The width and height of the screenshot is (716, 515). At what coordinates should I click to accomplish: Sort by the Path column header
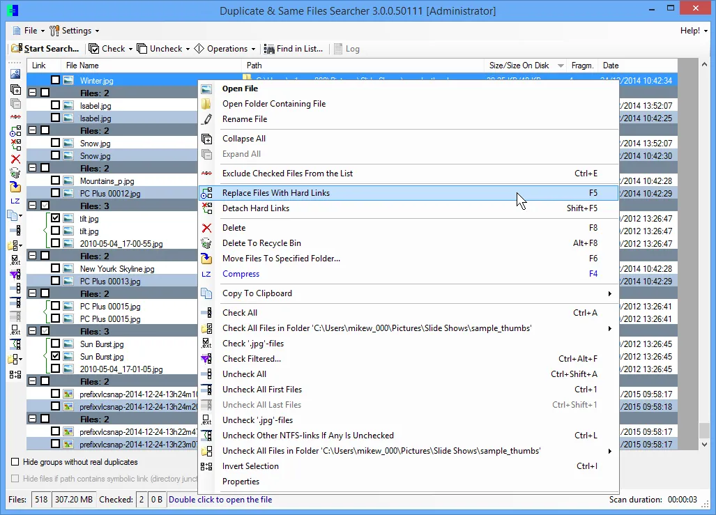click(x=363, y=66)
